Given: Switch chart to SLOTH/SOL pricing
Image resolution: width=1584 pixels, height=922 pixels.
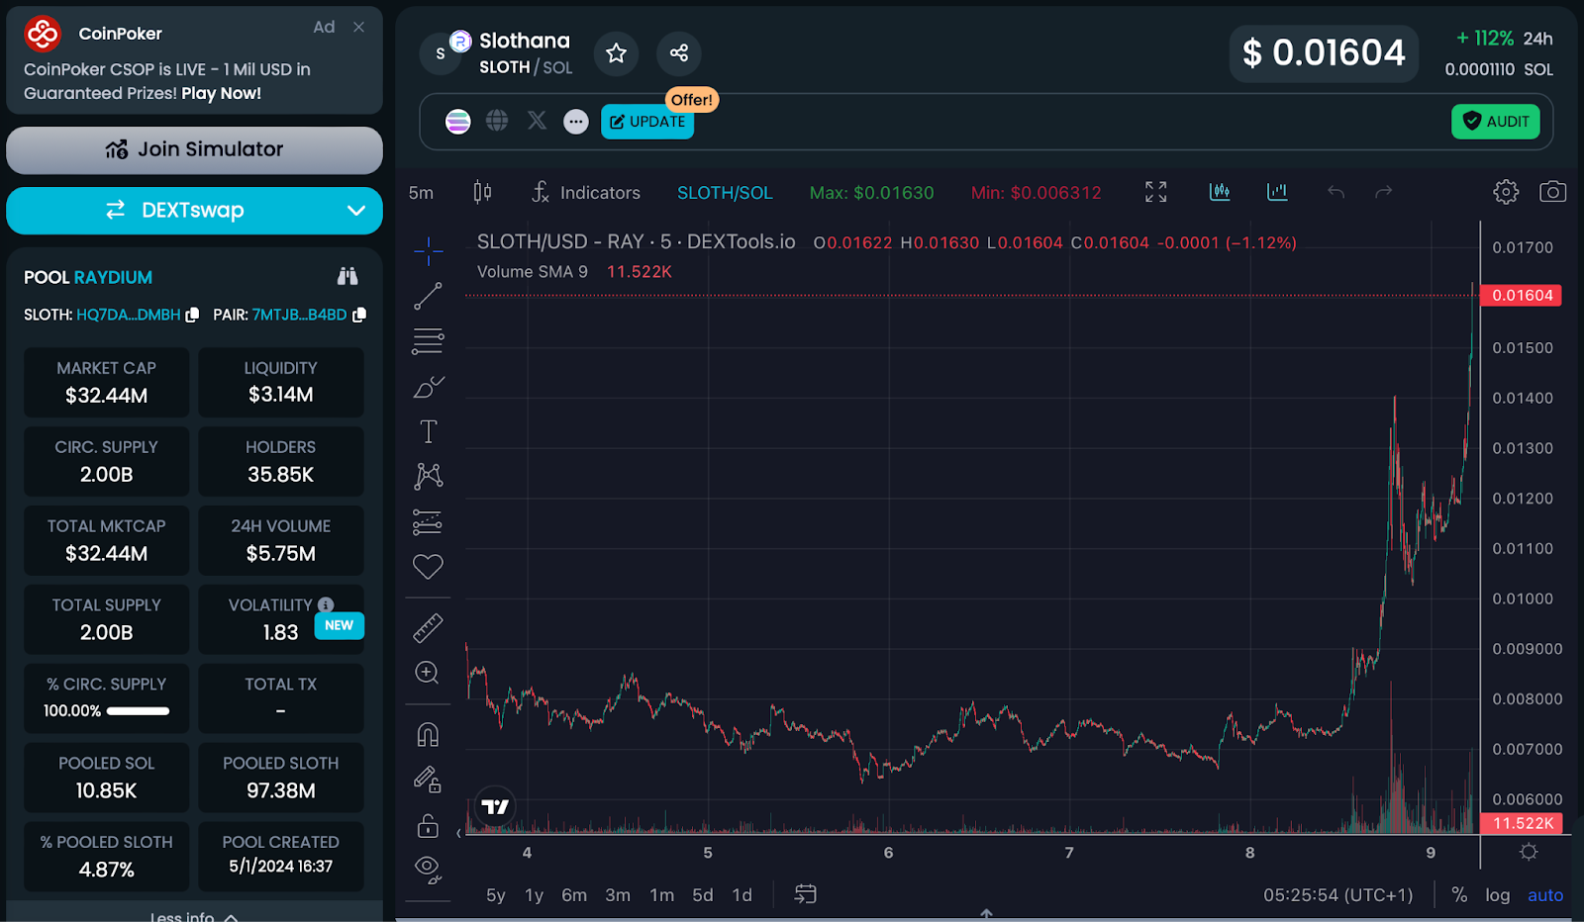Looking at the screenshot, I should click(x=725, y=193).
